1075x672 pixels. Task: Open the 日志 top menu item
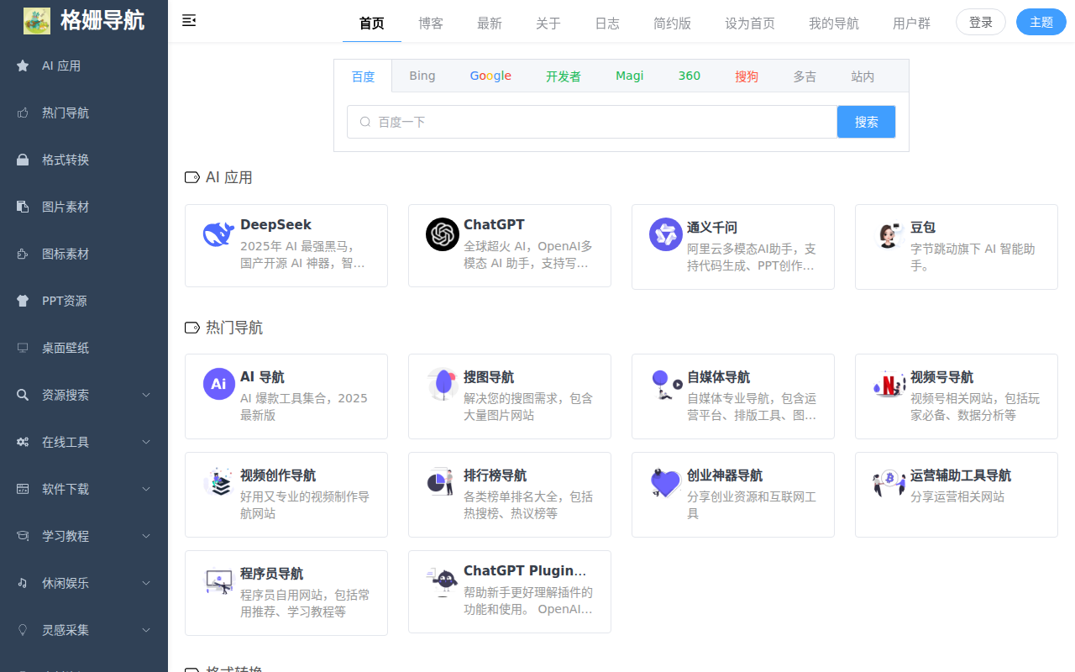[x=607, y=24]
